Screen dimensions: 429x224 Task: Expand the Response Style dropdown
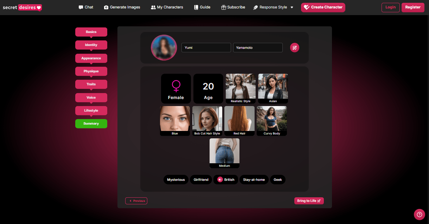coord(273,7)
